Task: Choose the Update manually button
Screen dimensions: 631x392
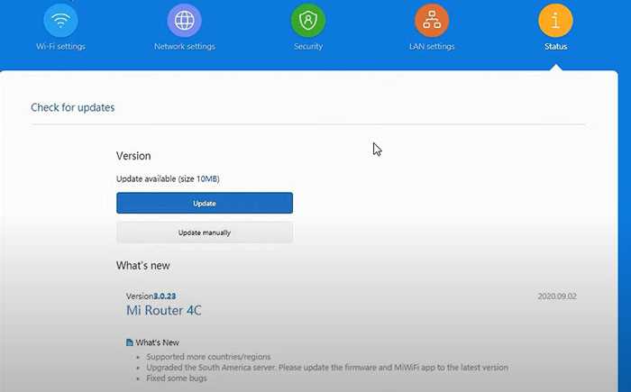Action: coord(205,232)
